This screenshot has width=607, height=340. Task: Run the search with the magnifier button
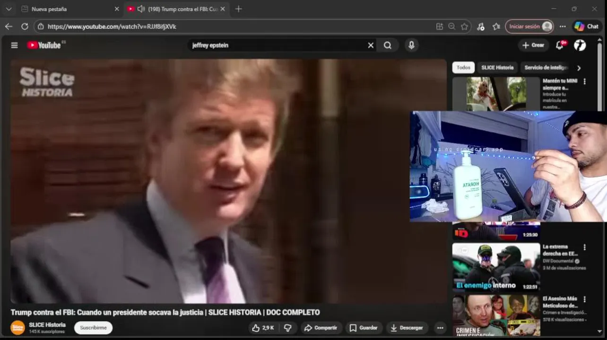[388, 45]
